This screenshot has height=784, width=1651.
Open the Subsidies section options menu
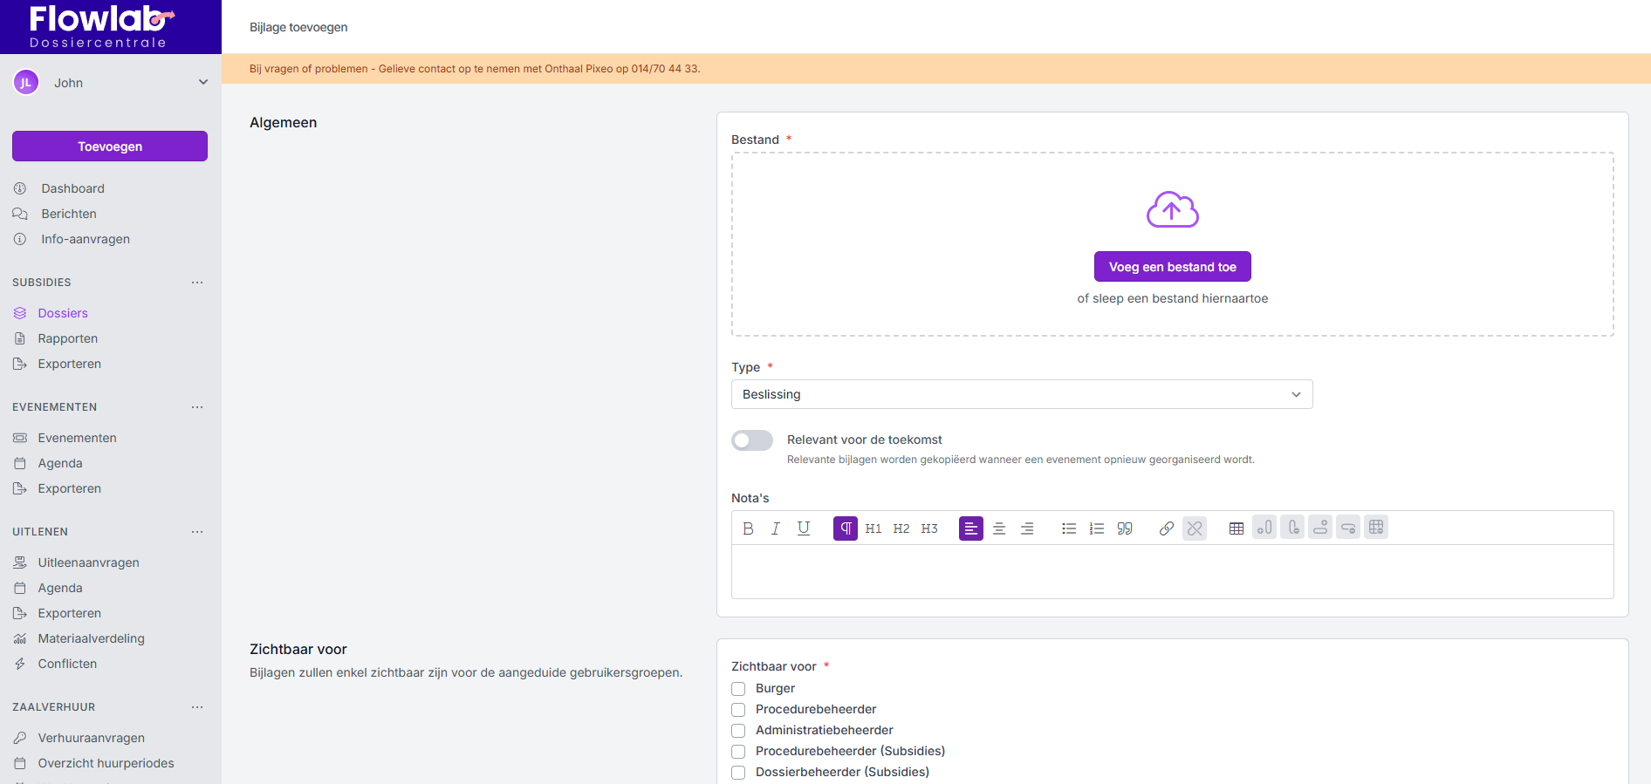[x=197, y=283]
